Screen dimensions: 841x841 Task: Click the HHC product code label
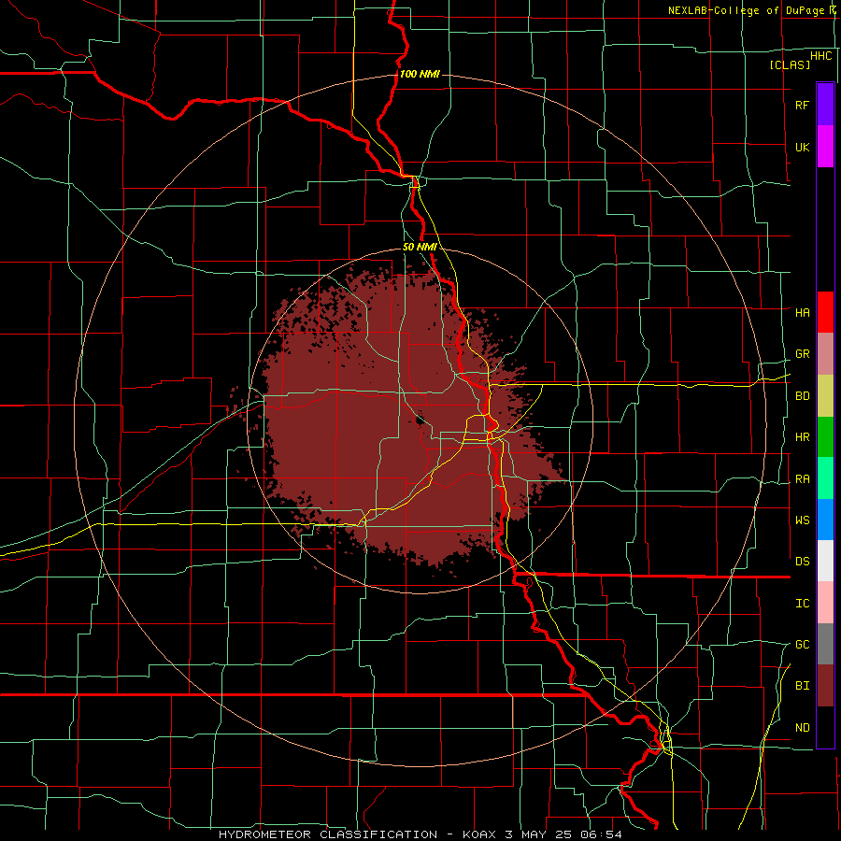(821, 56)
